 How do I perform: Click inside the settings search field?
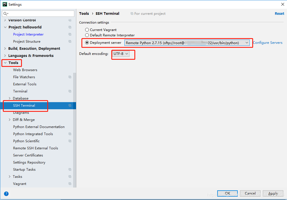[x=37, y=13]
